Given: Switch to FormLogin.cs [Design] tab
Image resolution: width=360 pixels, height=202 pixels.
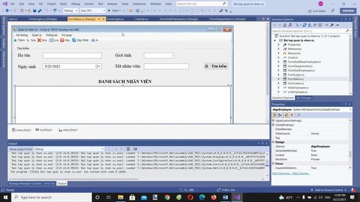Looking at the screenshot, I should click(43, 19).
